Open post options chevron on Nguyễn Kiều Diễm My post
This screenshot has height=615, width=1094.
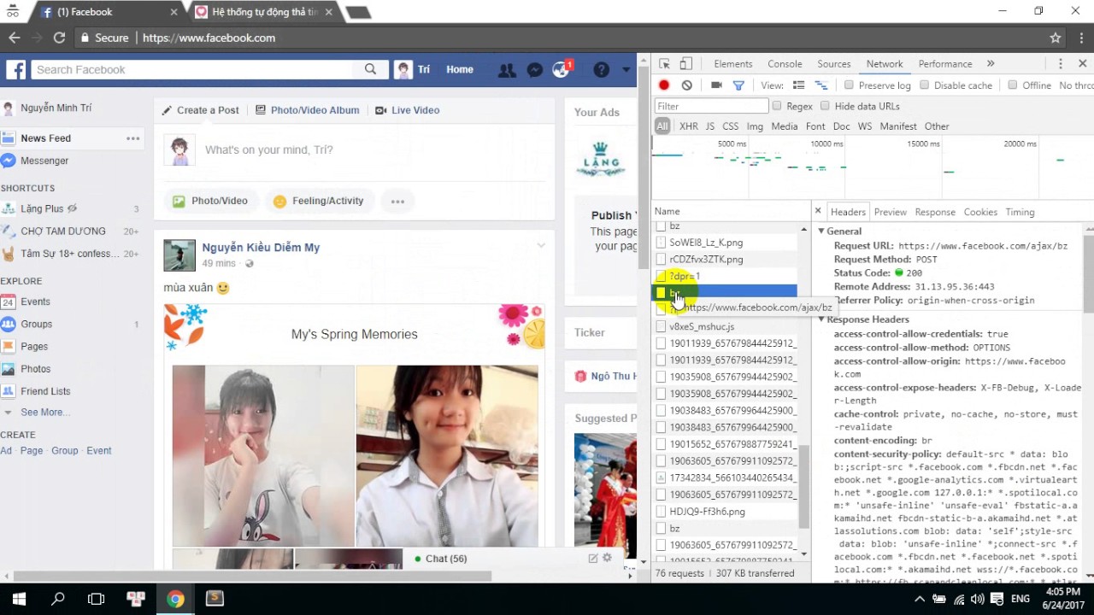coord(541,246)
